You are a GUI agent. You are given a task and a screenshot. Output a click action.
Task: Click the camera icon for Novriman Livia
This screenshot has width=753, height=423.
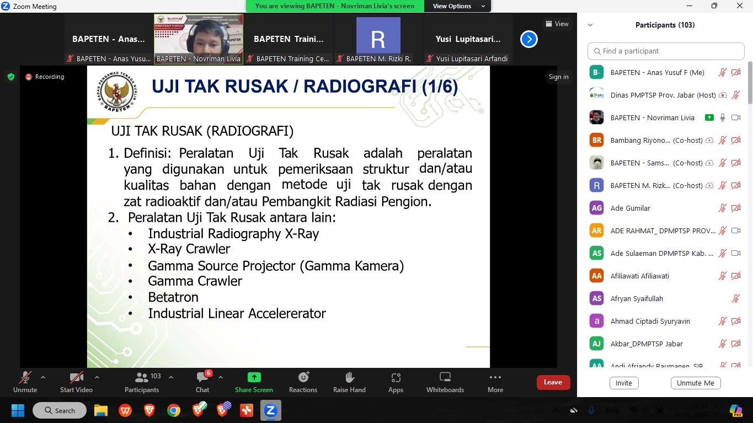coord(735,117)
